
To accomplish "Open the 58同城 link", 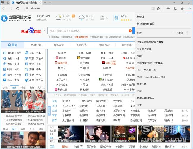I will click(x=107, y=68).
